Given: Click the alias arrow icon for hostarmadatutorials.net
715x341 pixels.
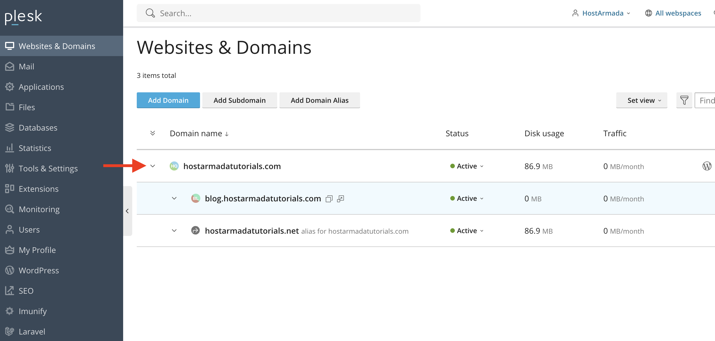Looking at the screenshot, I should (x=195, y=231).
